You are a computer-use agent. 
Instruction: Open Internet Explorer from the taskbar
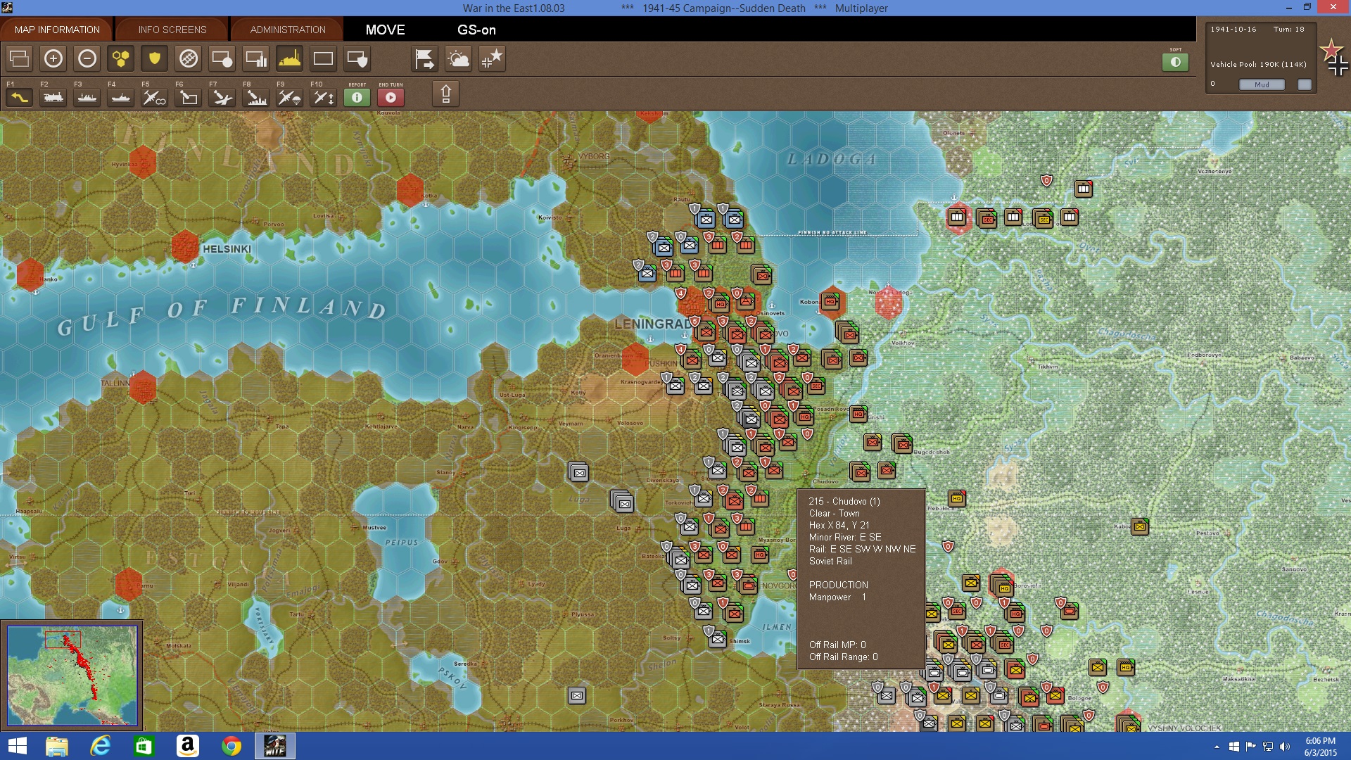tap(101, 746)
